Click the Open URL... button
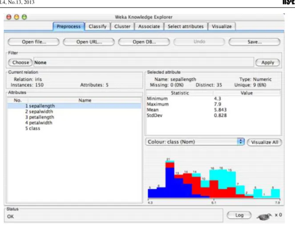This screenshot has height=225, width=295. click(x=89, y=42)
